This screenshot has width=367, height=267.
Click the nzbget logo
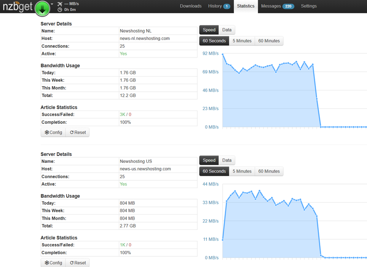pos(17,7)
